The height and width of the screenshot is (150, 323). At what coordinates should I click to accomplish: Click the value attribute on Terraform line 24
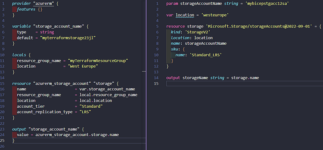23,135
